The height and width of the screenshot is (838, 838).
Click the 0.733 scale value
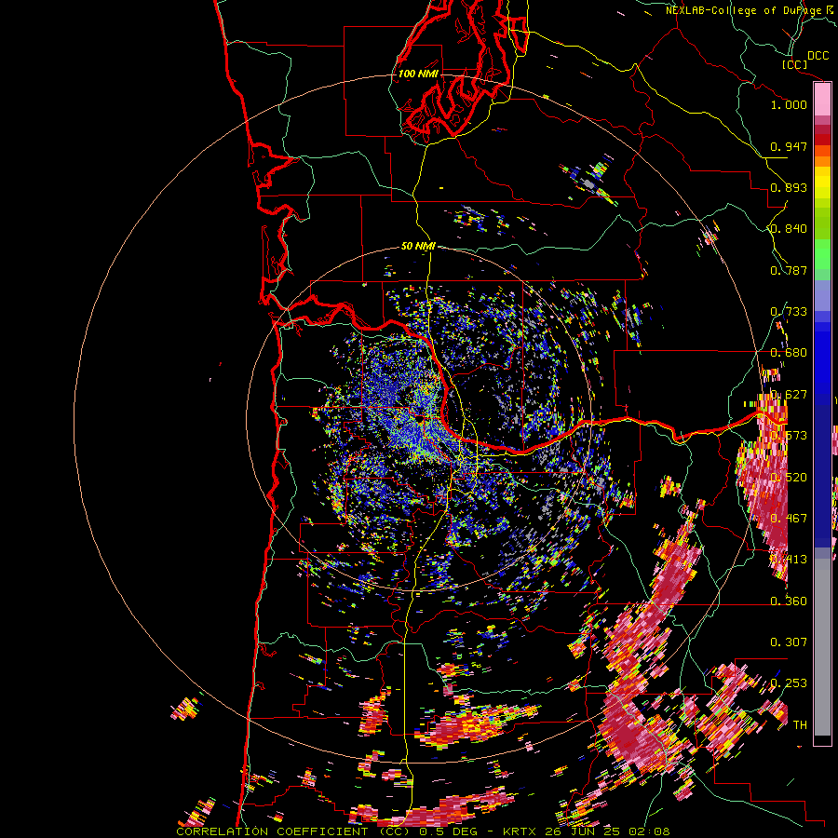[x=789, y=312]
